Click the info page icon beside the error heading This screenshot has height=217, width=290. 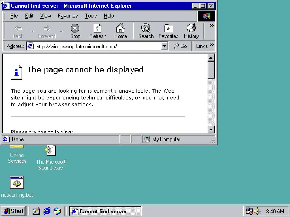16,72
